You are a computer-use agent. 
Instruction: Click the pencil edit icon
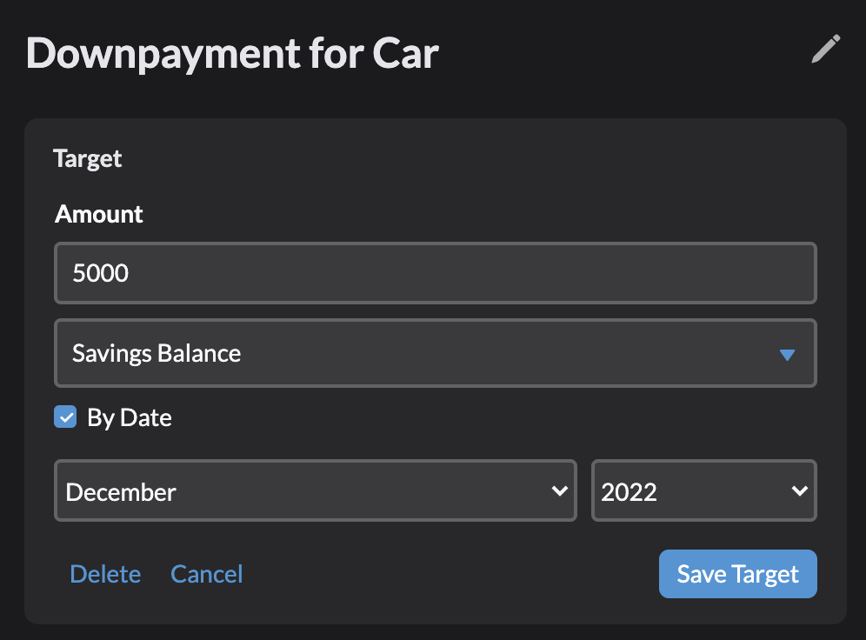tap(825, 50)
